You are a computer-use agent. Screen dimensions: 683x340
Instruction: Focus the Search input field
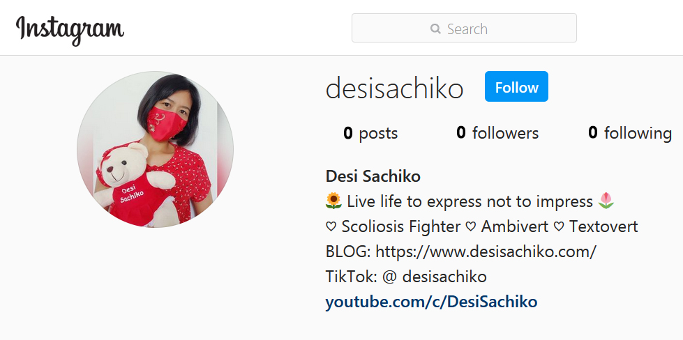pyautogui.click(x=464, y=28)
